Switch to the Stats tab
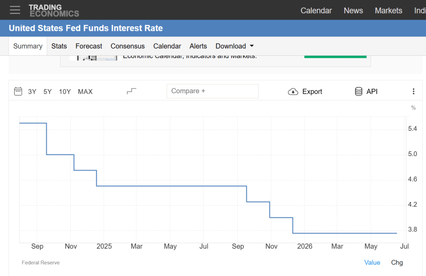 (59, 46)
